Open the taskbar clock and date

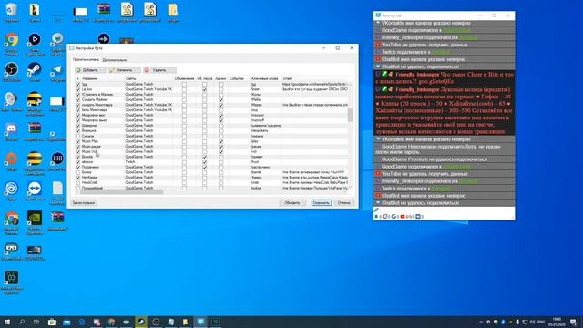pyautogui.click(x=557, y=322)
